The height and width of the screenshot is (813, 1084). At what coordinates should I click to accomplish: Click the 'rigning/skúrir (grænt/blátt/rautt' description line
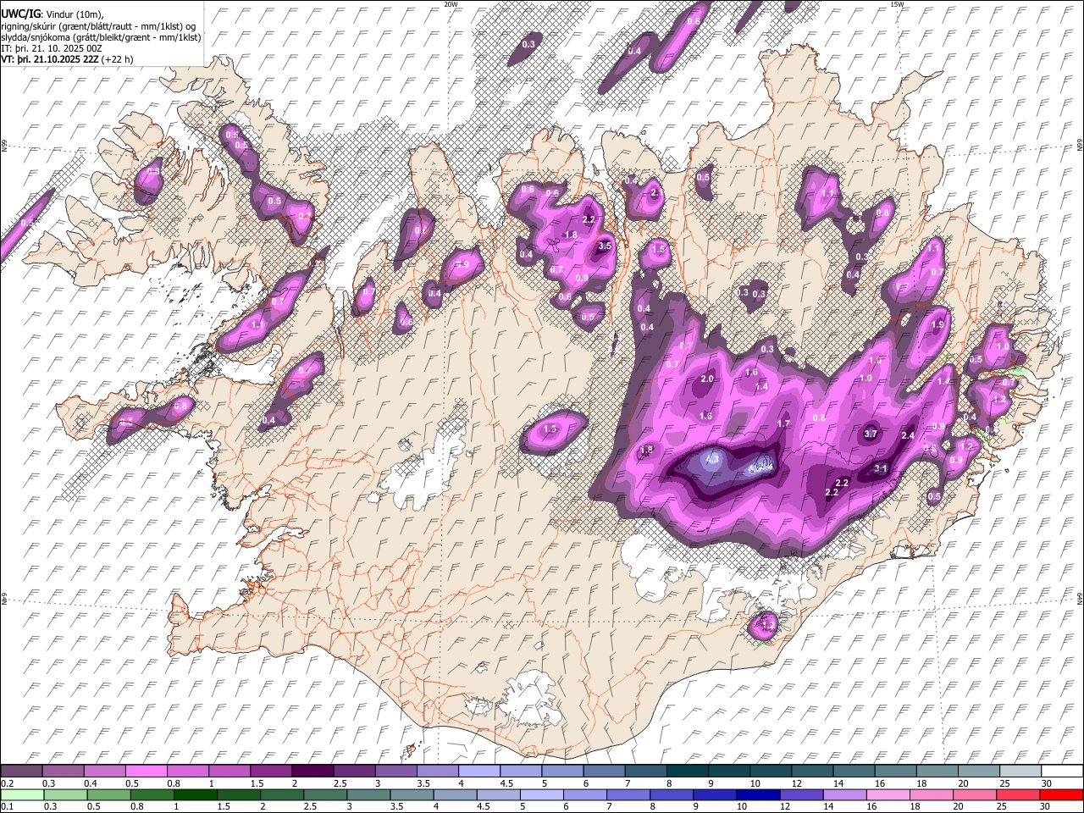[99, 26]
